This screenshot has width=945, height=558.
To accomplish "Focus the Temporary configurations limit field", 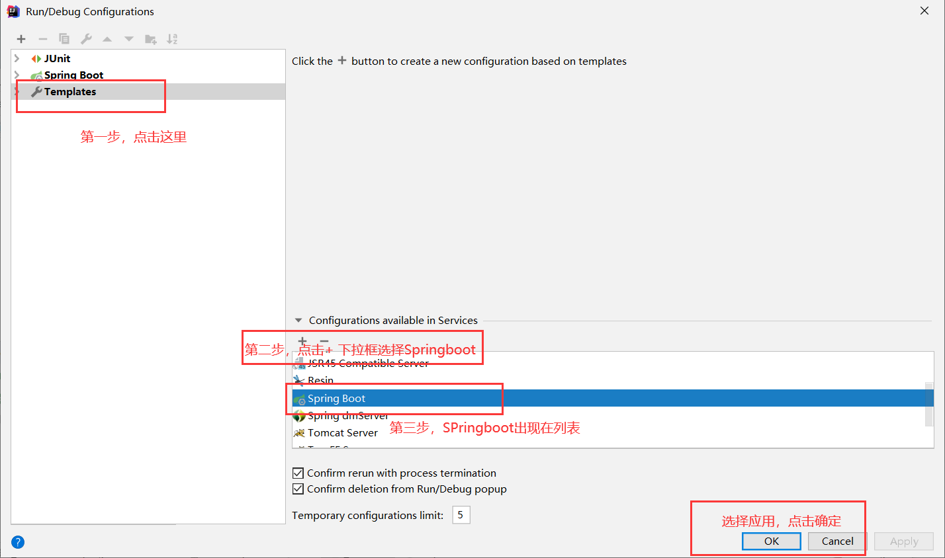I will pyautogui.click(x=461, y=514).
